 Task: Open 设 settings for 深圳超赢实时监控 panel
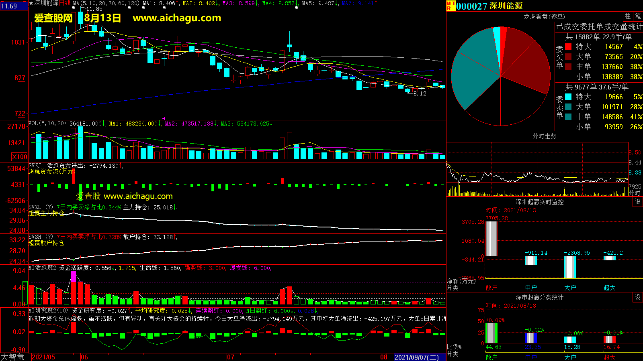tap(638, 202)
